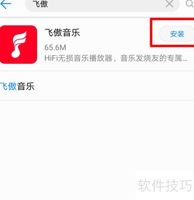Open the HiFi无损音乐播放器 description text
The height and width of the screenshot is (200, 194).
pyautogui.click(x=116, y=58)
